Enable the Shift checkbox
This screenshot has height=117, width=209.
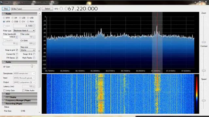coord(4,26)
